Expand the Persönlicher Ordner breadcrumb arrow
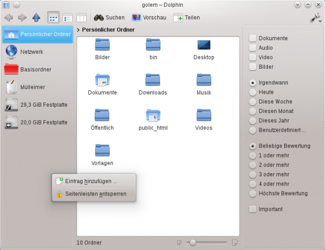Viewport: 325px width, 250px height. click(78, 30)
